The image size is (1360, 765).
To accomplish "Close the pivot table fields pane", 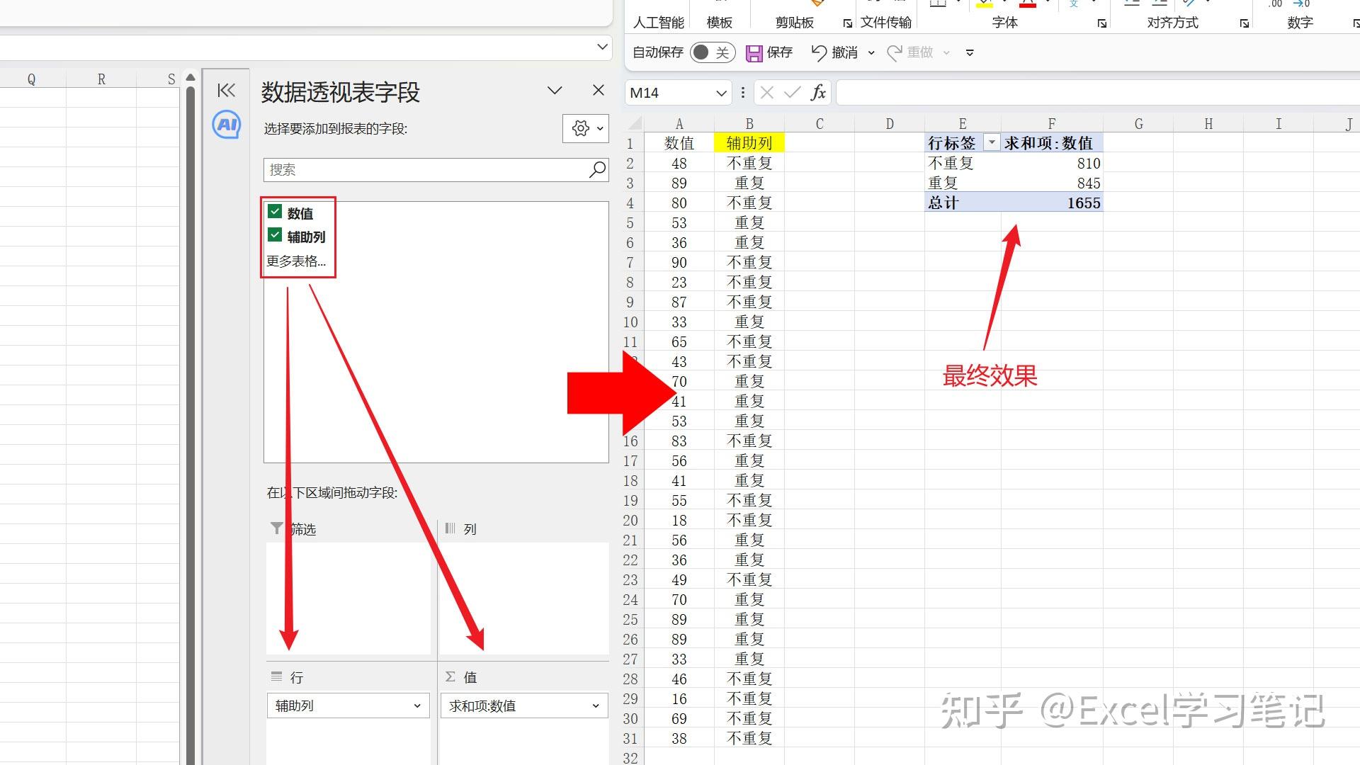I will (599, 90).
